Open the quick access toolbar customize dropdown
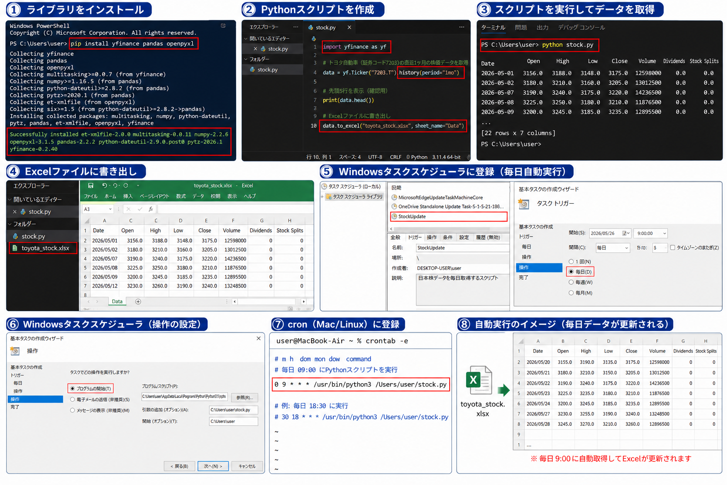The image size is (727, 485). point(138,186)
